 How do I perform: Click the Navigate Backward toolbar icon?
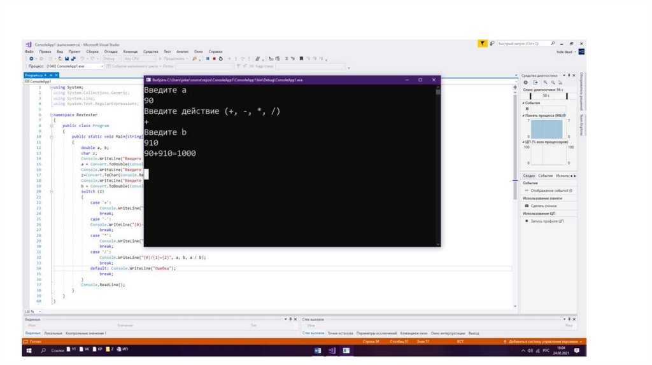pos(31,59)
